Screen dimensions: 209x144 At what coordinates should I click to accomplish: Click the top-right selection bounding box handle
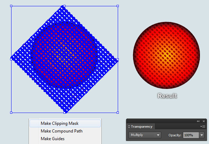[118, 6]
